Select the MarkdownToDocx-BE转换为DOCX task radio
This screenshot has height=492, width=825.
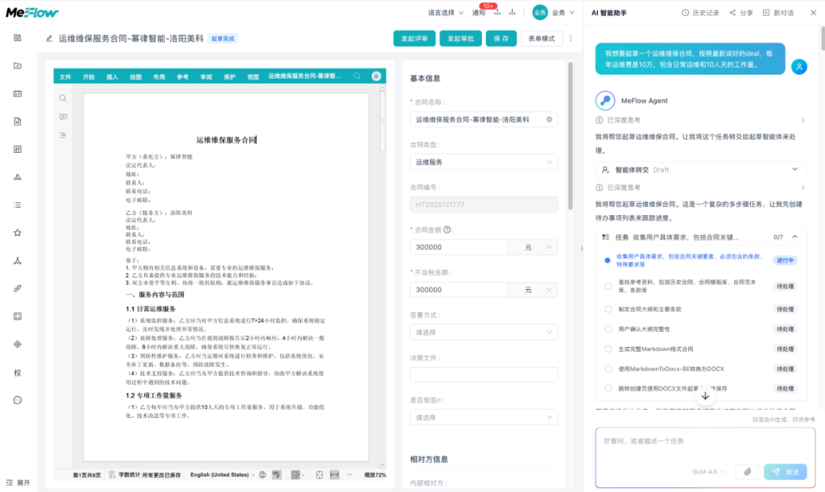coord(608,369)
